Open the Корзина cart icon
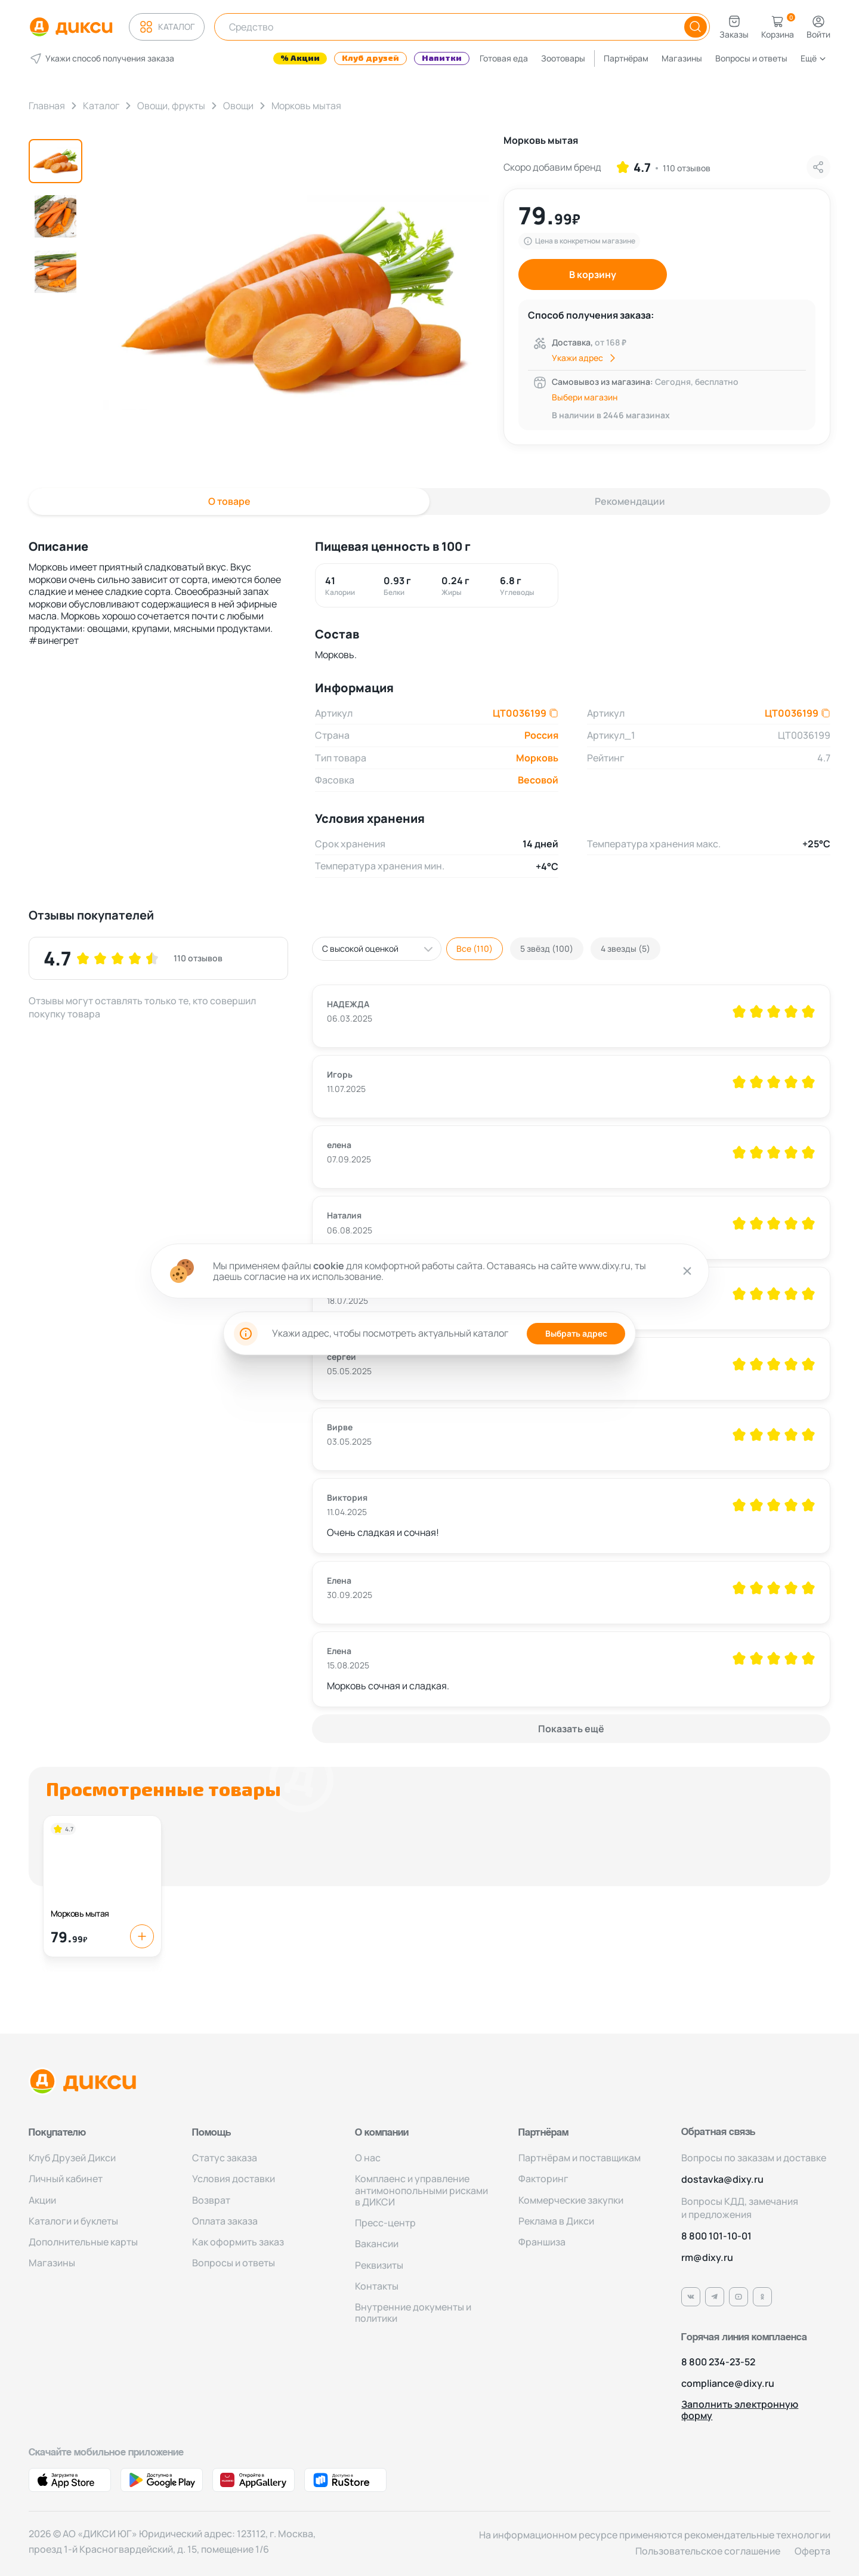The width and height of the screenshot is (859, 2576). click(777, 21)
